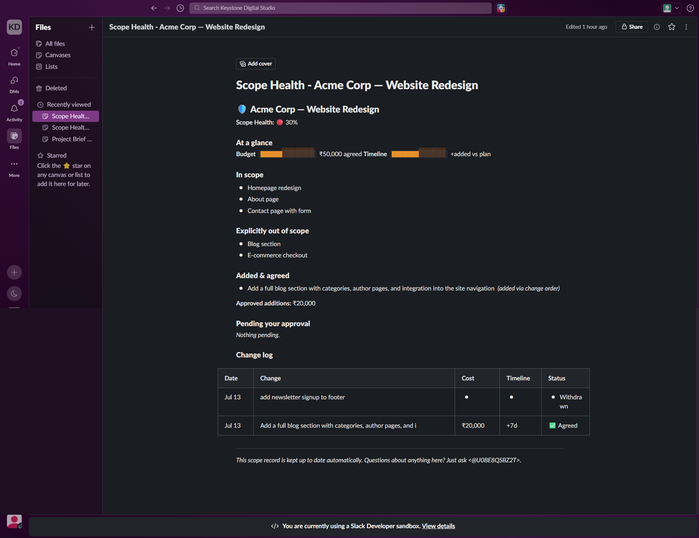Click the full blog section change cell

point(354,426)
